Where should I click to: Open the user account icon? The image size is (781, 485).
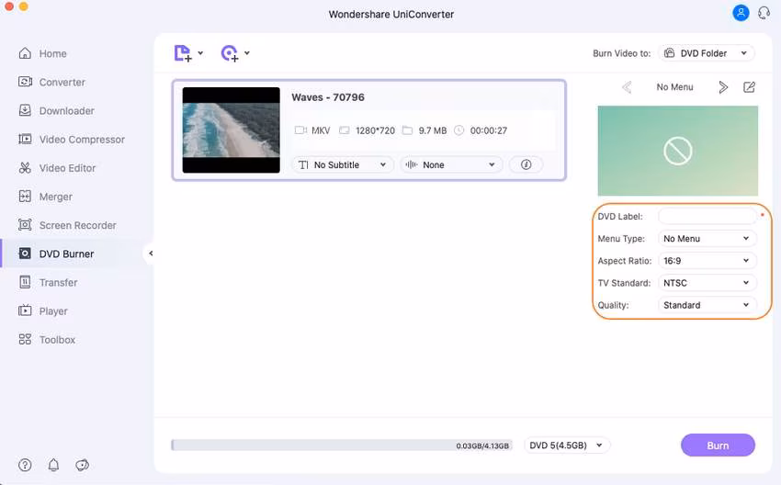741,13
